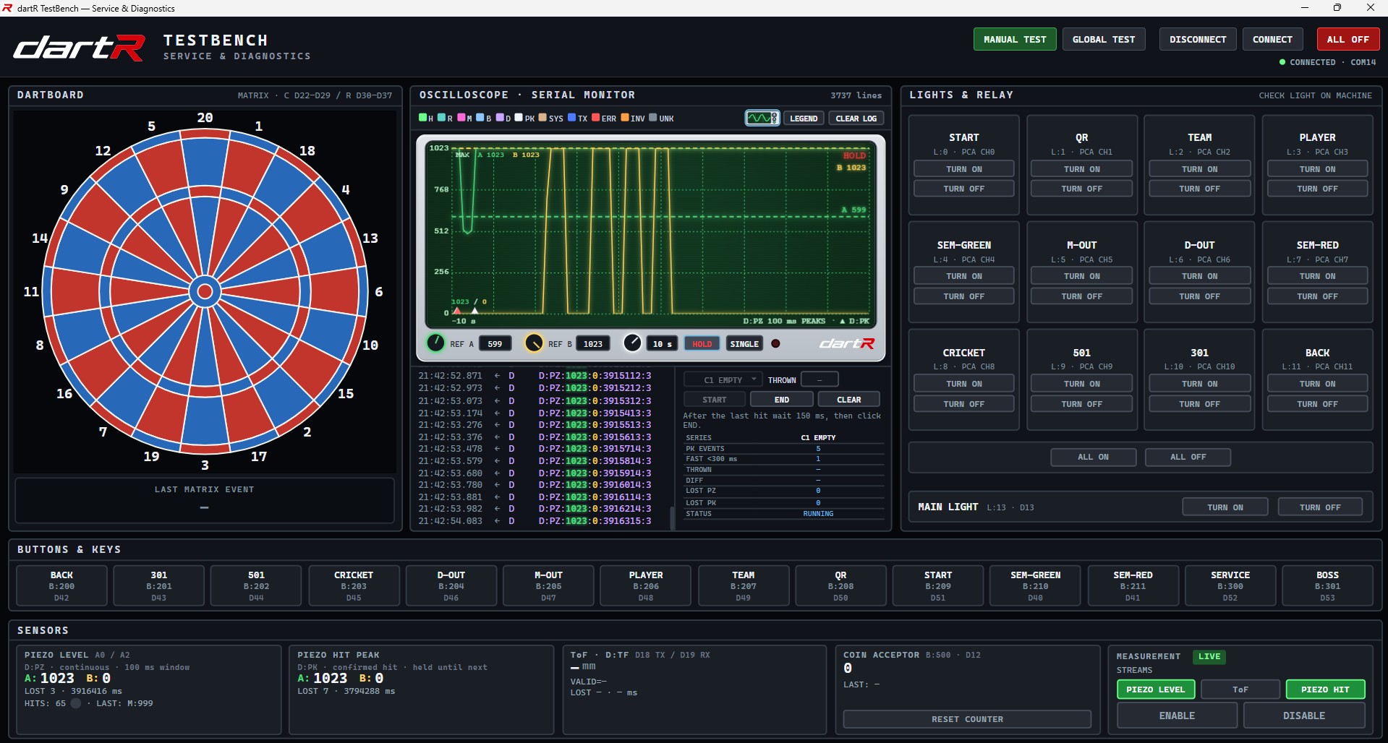
Task: Turn OFF the SEM-RED light
Action: (x=1317, y=296)
